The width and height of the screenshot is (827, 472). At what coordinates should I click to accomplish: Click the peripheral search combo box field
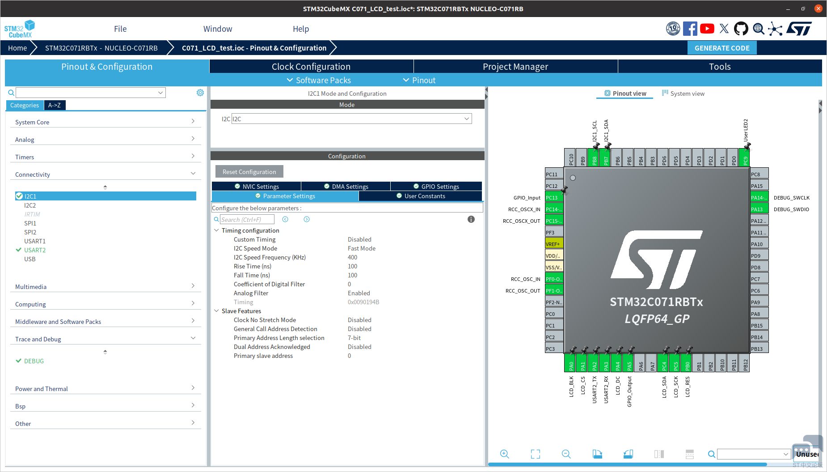(91, 93)
